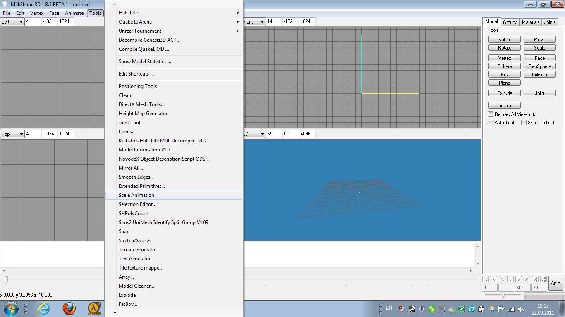Choose Scale Animation from Tools menu
This screenshot has width=565, height=317.
(x=174, y=195)
